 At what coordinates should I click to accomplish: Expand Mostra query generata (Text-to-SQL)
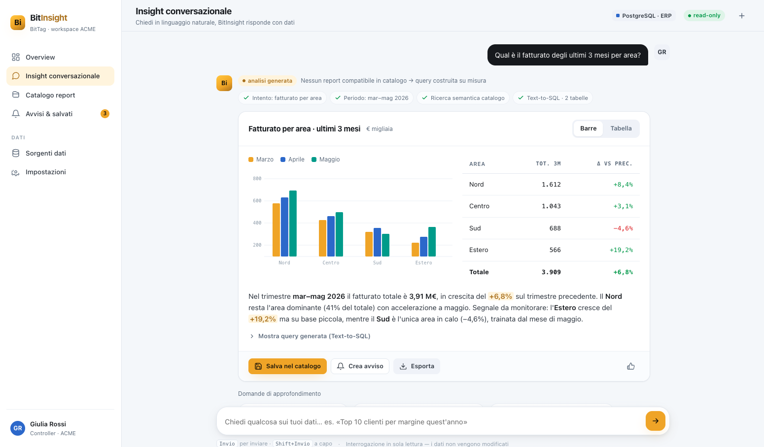(x=310, y=336)
